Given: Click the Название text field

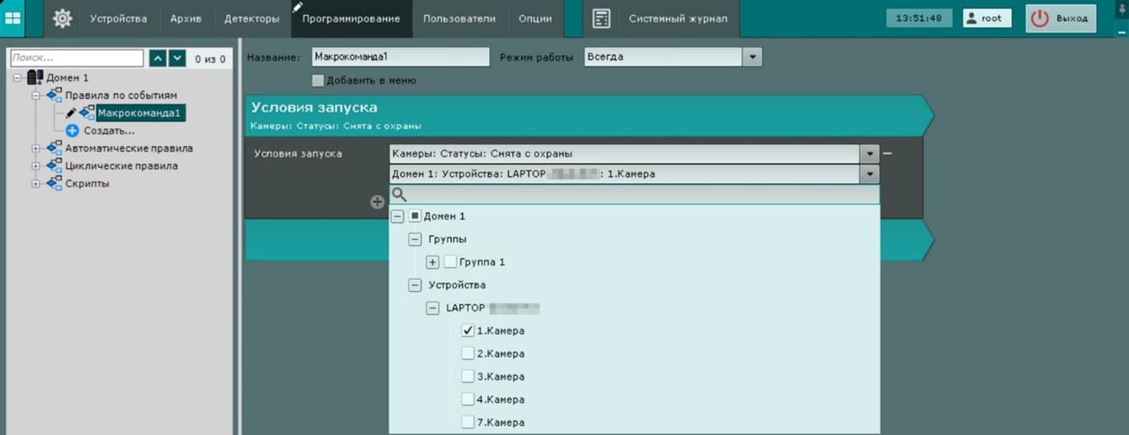Looking at the screenshot, I should pos(400,57).
